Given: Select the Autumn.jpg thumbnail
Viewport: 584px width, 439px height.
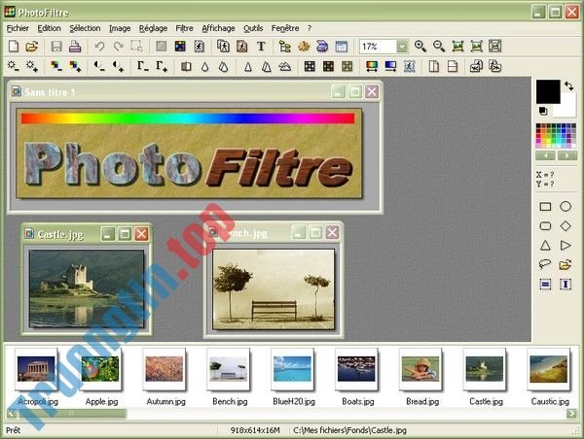Looking at the screenshot, I should [164, 369].
